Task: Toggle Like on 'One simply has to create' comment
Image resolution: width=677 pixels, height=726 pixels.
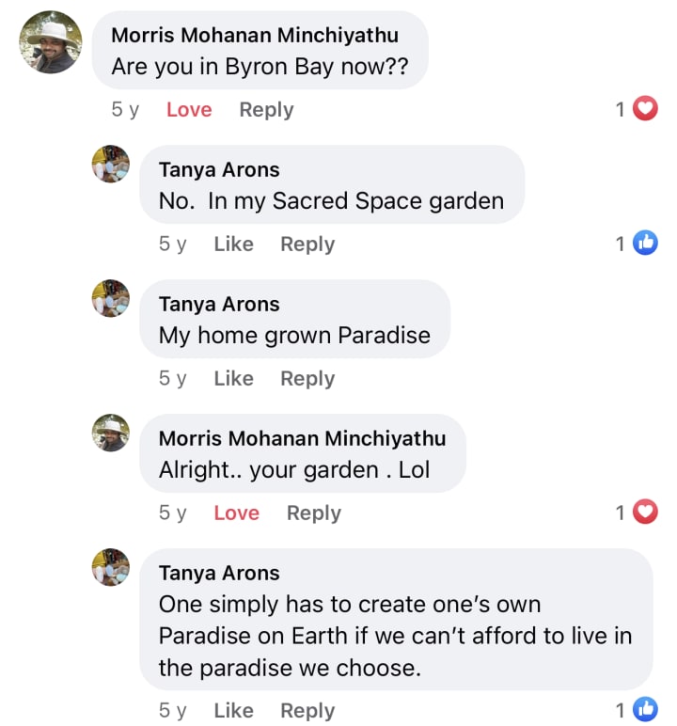Action: click(x=233, y=710)
